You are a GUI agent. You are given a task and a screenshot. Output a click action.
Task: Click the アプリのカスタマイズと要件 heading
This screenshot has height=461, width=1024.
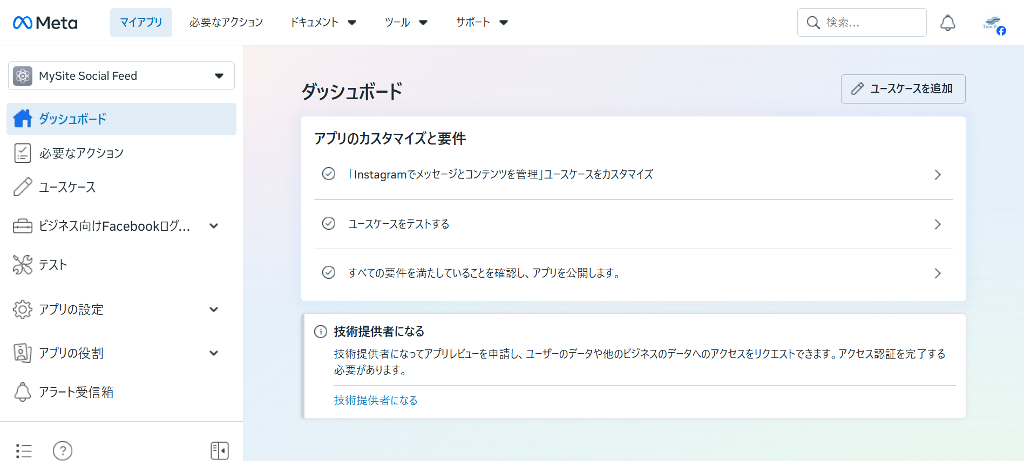390,139
